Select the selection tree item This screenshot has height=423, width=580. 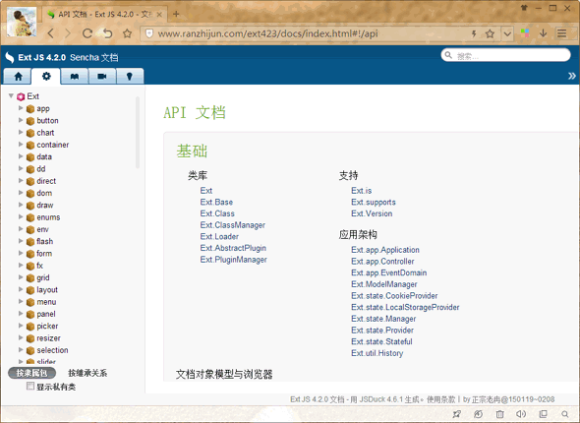point(52,350)
